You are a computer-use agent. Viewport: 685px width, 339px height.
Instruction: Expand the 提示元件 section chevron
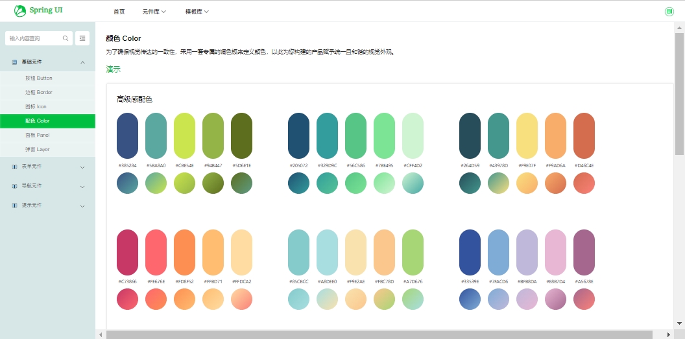click(x=82, y=206)
